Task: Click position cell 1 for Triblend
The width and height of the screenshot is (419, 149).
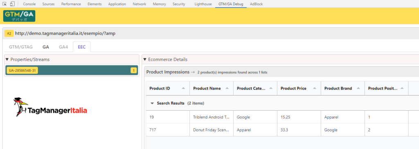Action: (386, 117)
